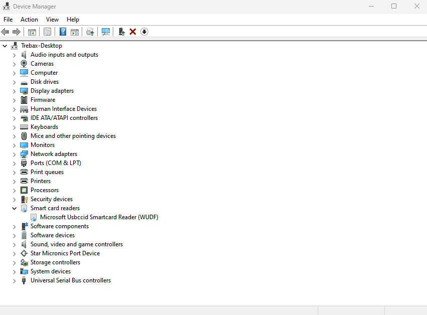The height and width of the screenshot is (315, 427).
Task: Open the Action menu
Action: coord(29,20)
